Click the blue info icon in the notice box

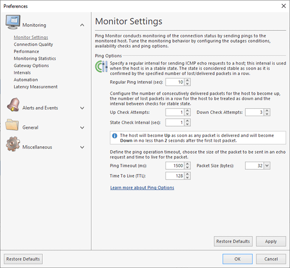tap(115, 136)
